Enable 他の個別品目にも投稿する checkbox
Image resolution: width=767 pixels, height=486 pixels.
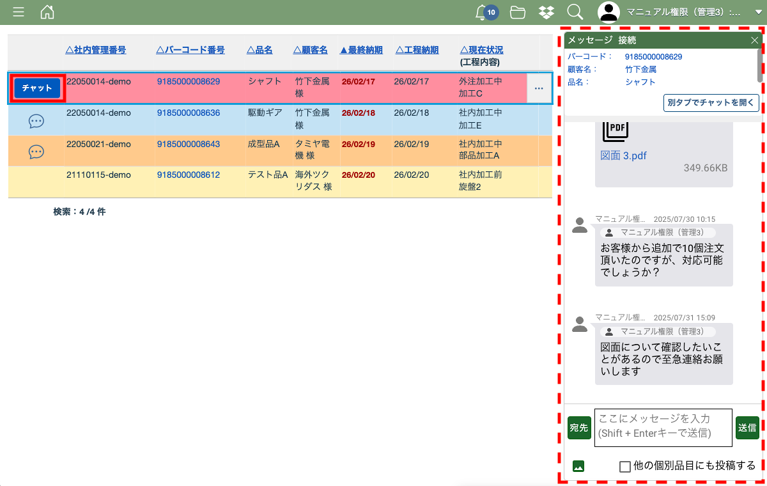pyautogui.click(x=625, y=466)
